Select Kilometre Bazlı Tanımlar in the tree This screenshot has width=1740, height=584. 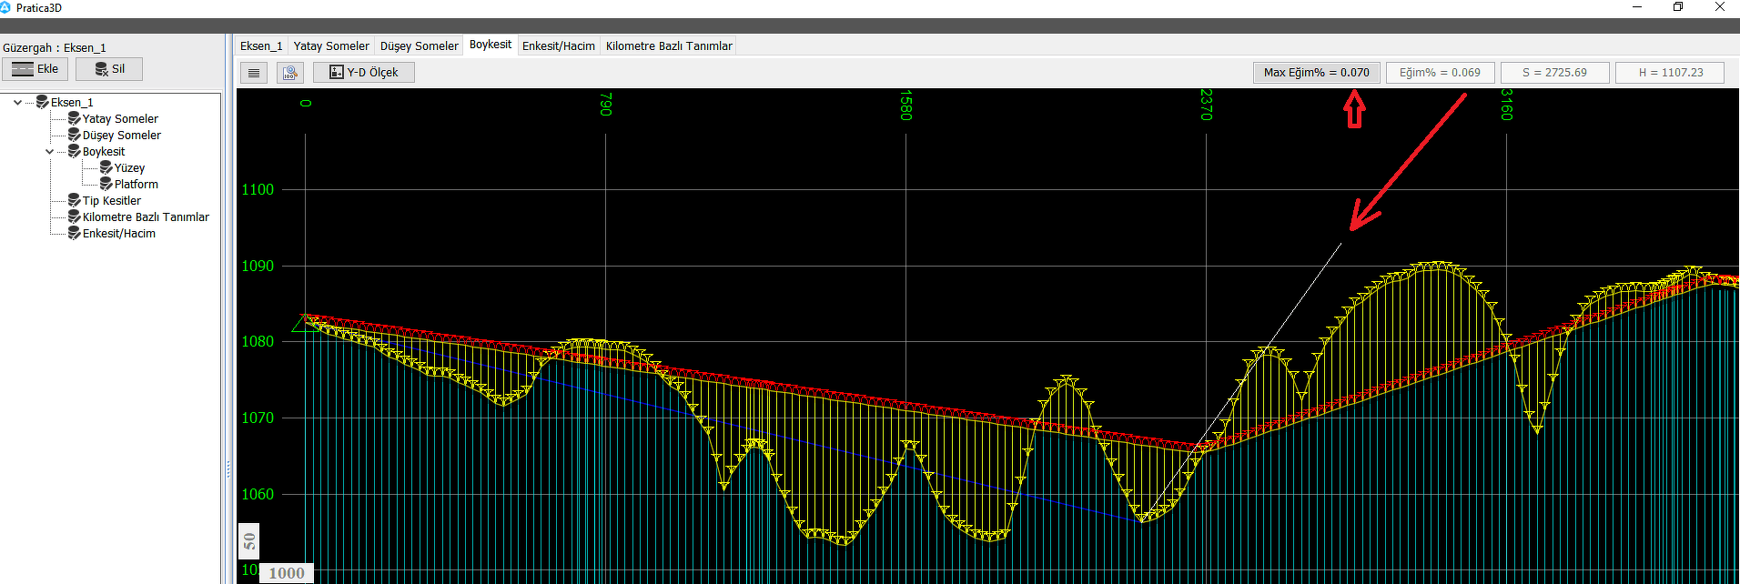tap(146, 217)
